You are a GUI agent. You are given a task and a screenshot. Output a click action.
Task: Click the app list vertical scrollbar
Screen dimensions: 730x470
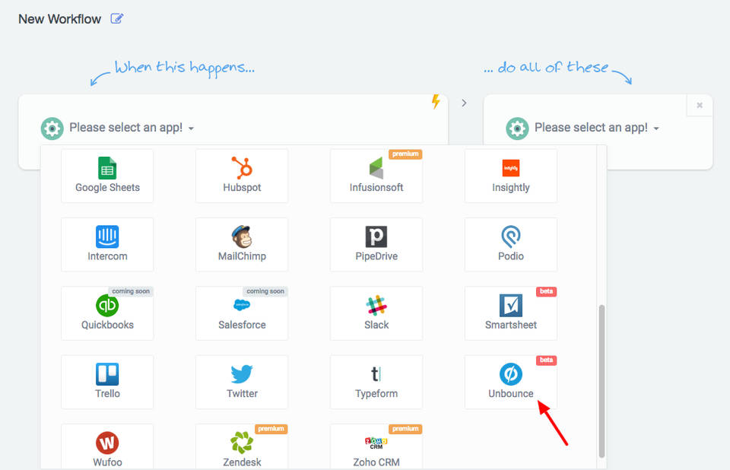click(x=602, y=380)
